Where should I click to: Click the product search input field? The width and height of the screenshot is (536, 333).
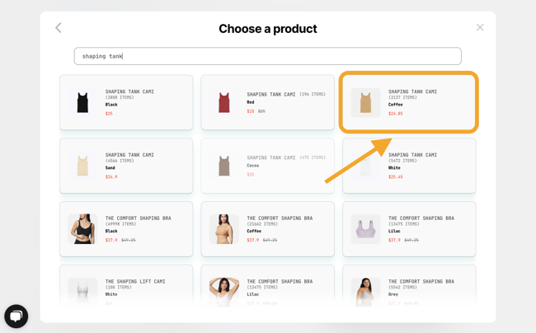click(267, 56)
